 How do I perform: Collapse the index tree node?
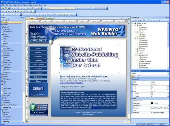coord(135,26)
